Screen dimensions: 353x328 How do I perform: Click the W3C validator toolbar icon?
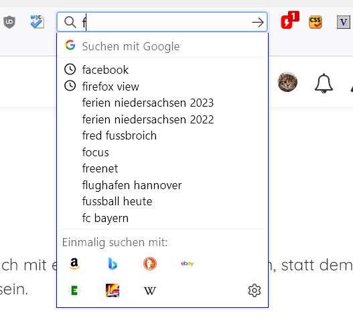[37, 22]
